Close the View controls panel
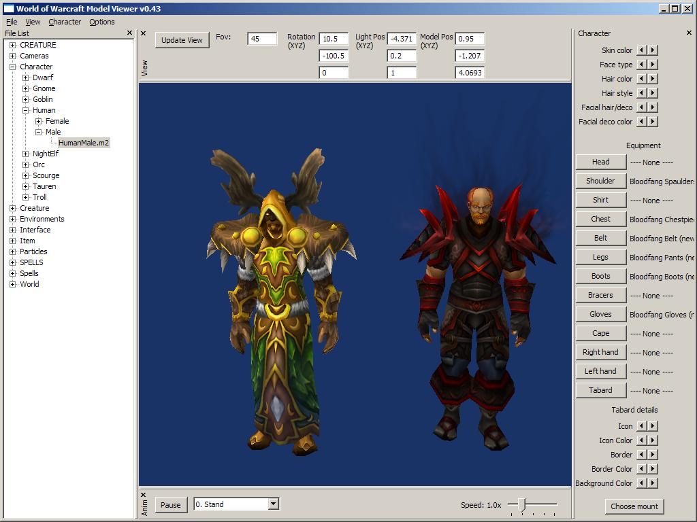The width and height of the screenshot is (697, 522). (x=143, y=33)
